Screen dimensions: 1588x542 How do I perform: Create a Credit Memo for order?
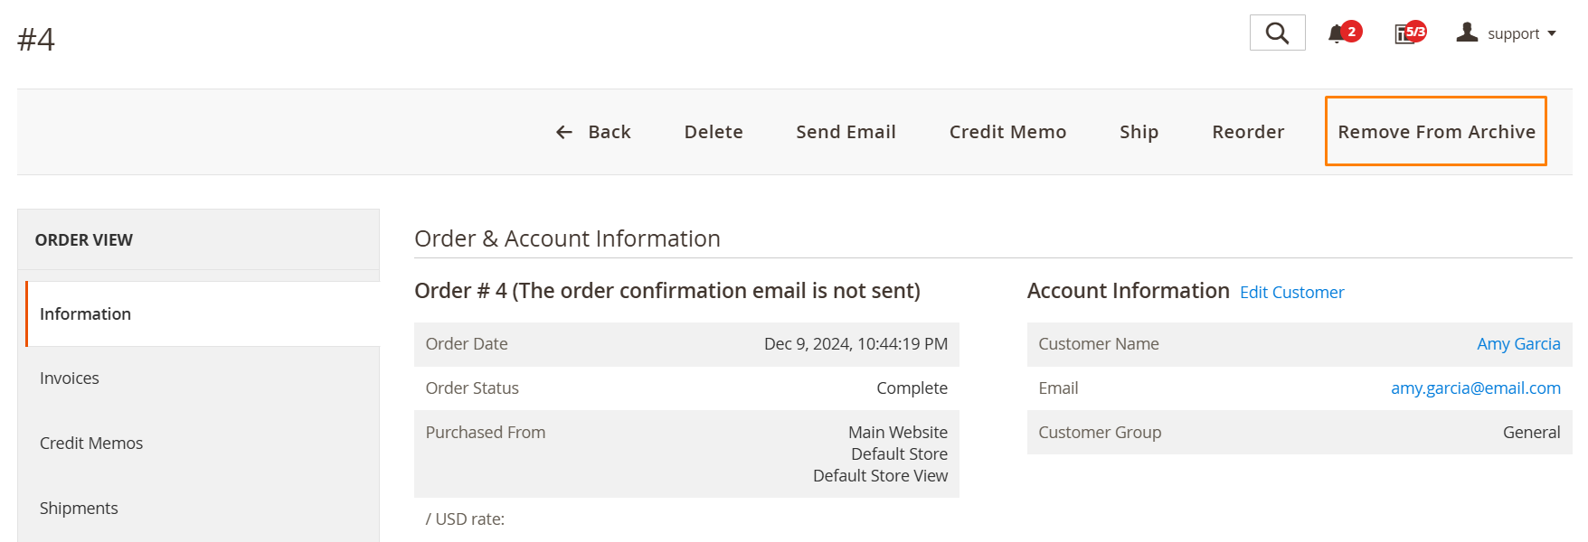pyautogui.click(x=1007, y=132)
